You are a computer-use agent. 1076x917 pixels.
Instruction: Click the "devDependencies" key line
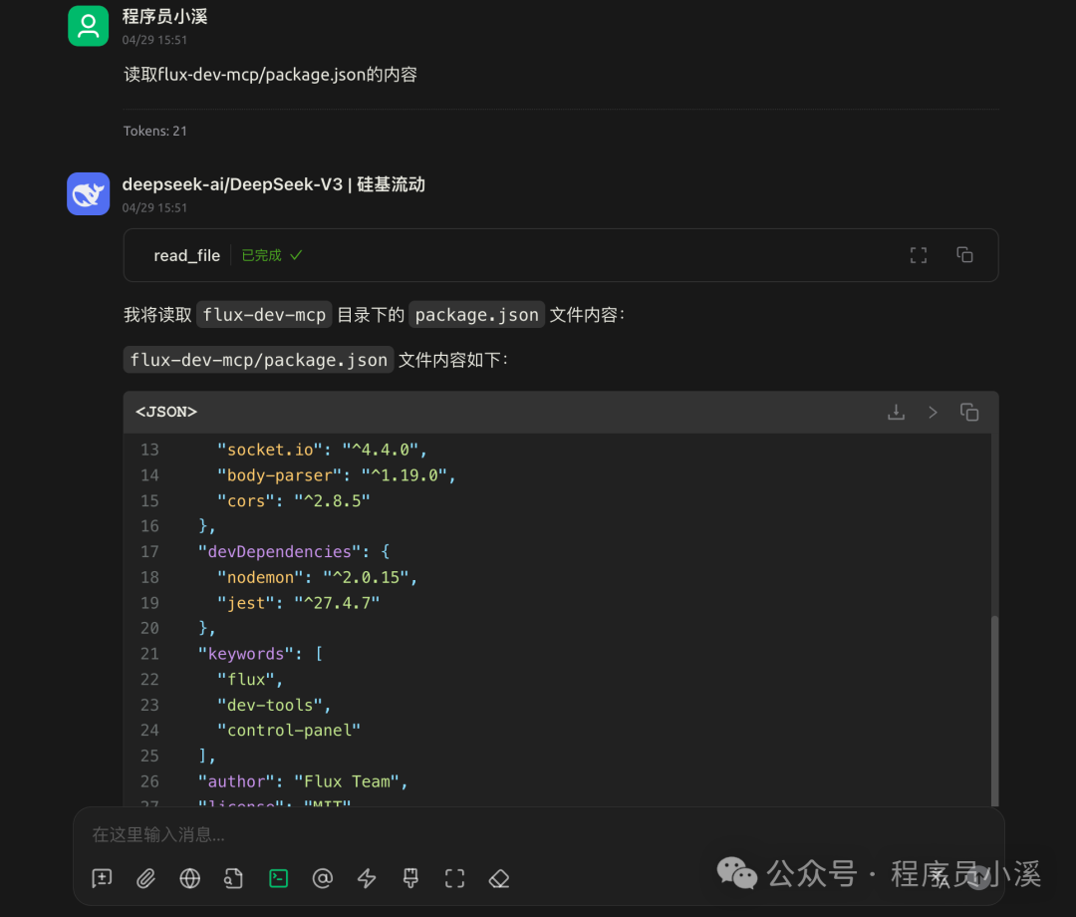click(294, 551)
